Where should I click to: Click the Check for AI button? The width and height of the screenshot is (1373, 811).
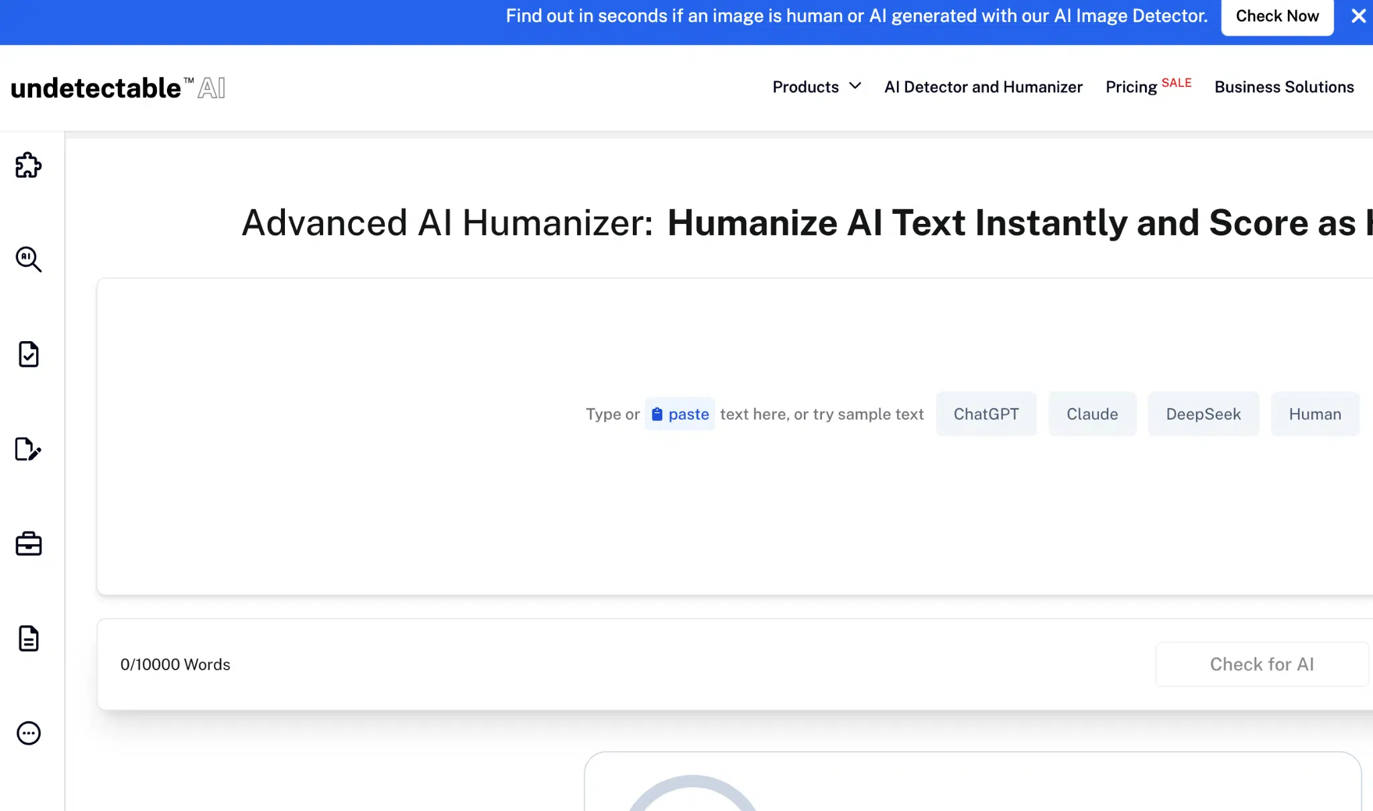[1261, 664]
